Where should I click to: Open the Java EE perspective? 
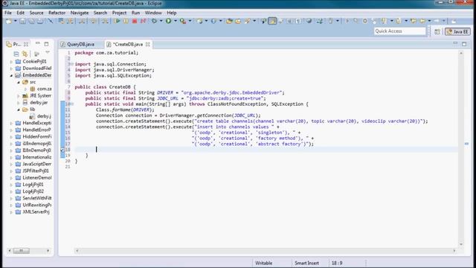pos(458,31)
